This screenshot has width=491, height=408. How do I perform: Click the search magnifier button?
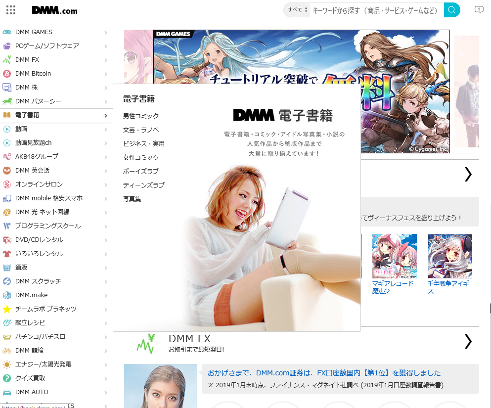tap(452, 10)
